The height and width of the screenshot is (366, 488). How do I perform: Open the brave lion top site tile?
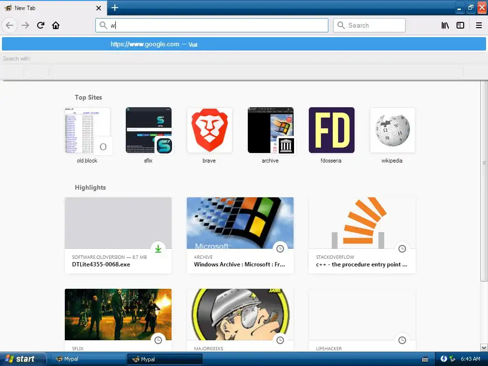pyautogui.click(x=210, y=130)
